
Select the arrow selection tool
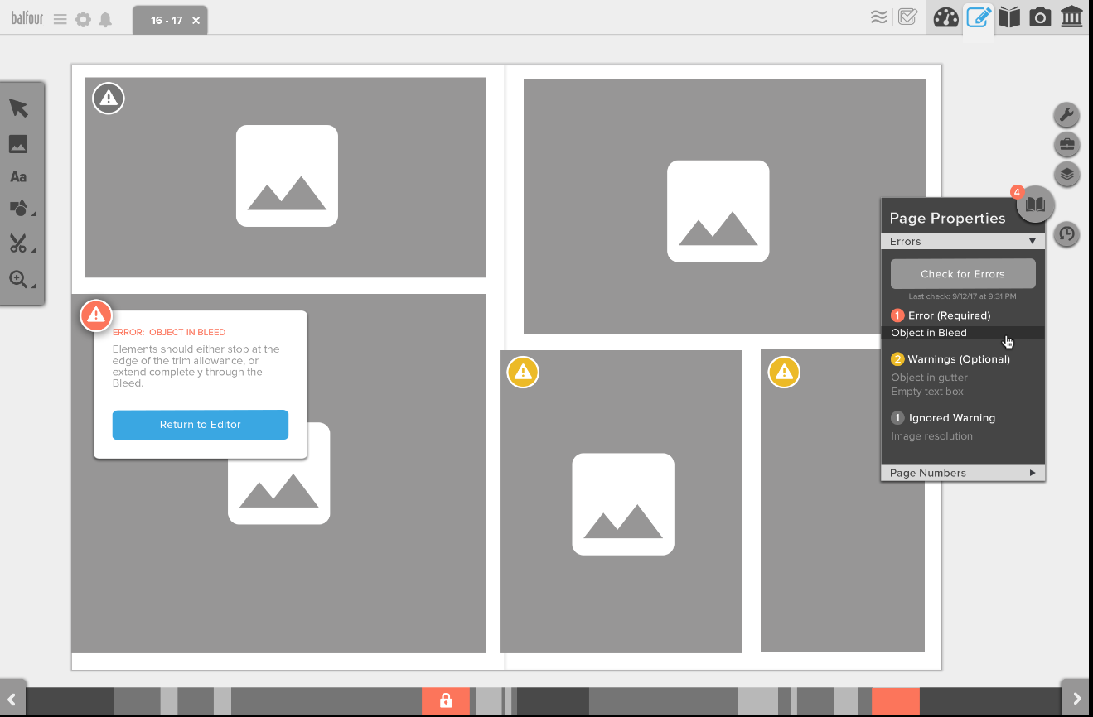click(18, 108)
